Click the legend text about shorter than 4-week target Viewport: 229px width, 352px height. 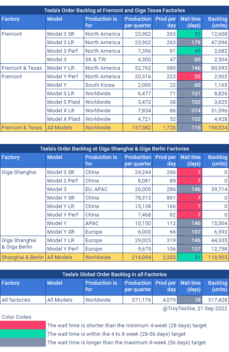pyautogui.click(x=127, y=326)
